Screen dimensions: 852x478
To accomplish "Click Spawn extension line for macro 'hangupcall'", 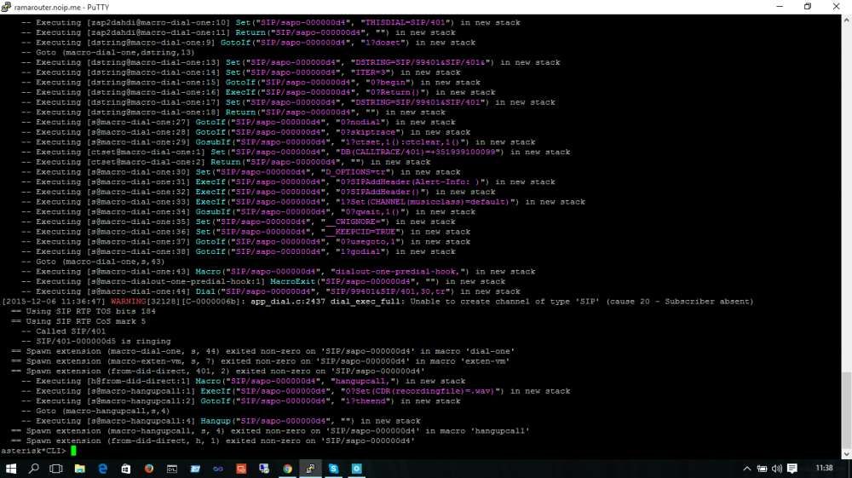I will [x=270, y=431].
